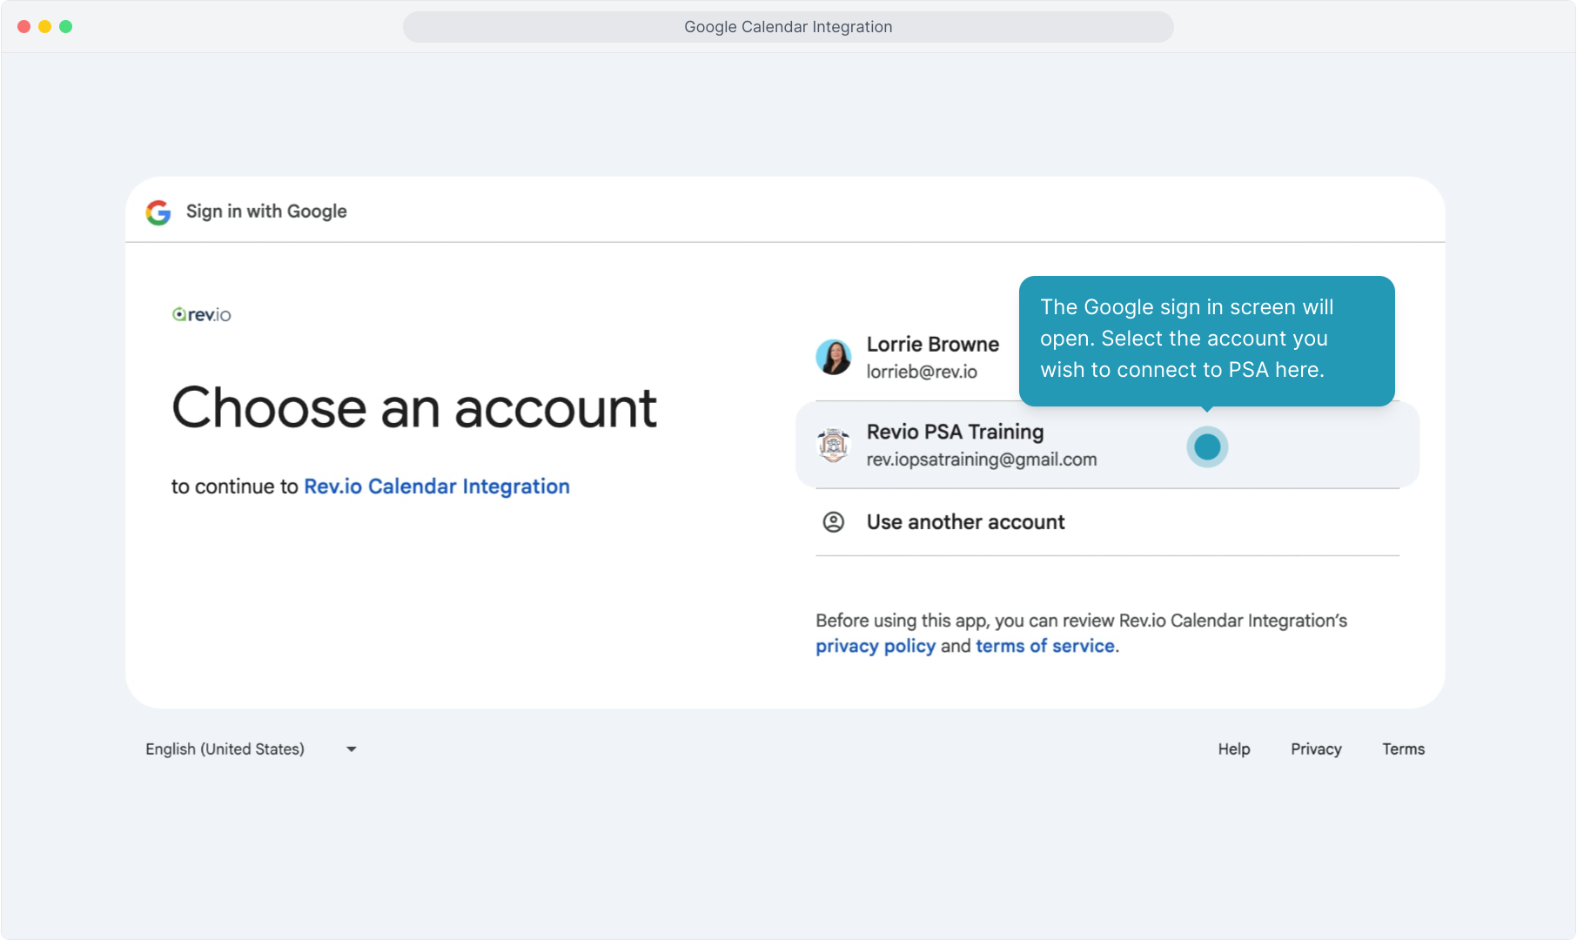The width and height of the screenshot is (1577, 940).
Task: Open the Privacy footer link
Action: 1315,749
